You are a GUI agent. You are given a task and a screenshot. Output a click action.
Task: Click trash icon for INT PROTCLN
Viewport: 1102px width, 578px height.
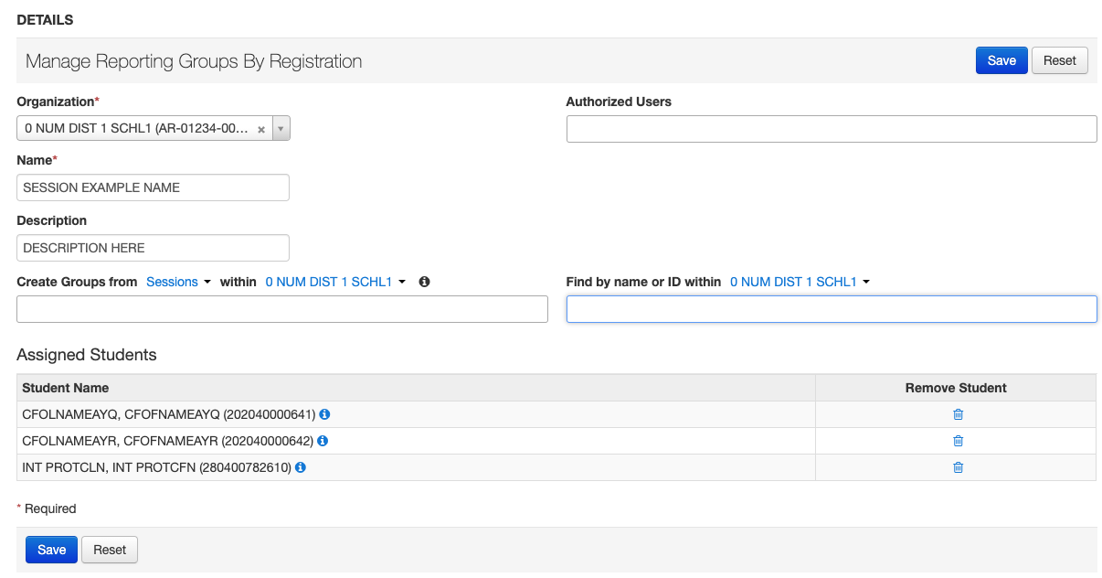pos(958,467)
